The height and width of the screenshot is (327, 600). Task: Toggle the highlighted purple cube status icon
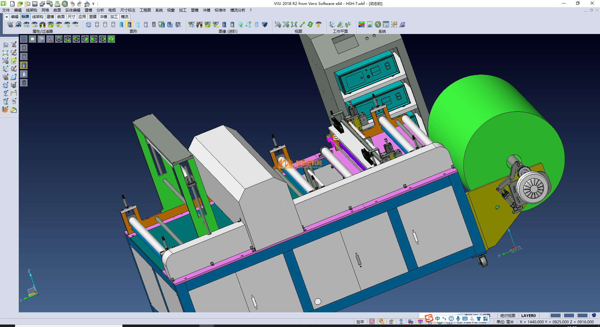coord(420,322)
